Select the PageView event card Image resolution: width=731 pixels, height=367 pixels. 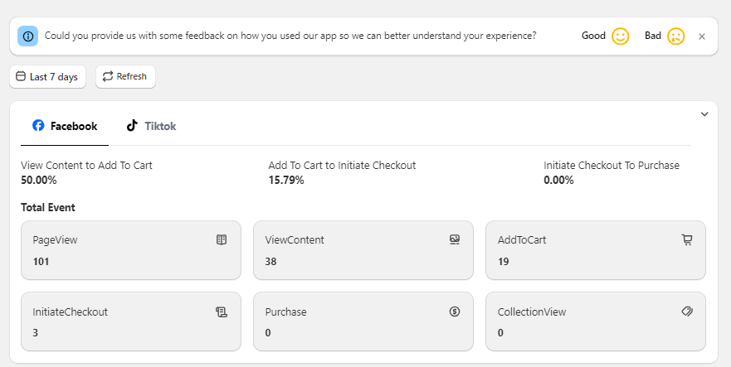tap(130, 250)
